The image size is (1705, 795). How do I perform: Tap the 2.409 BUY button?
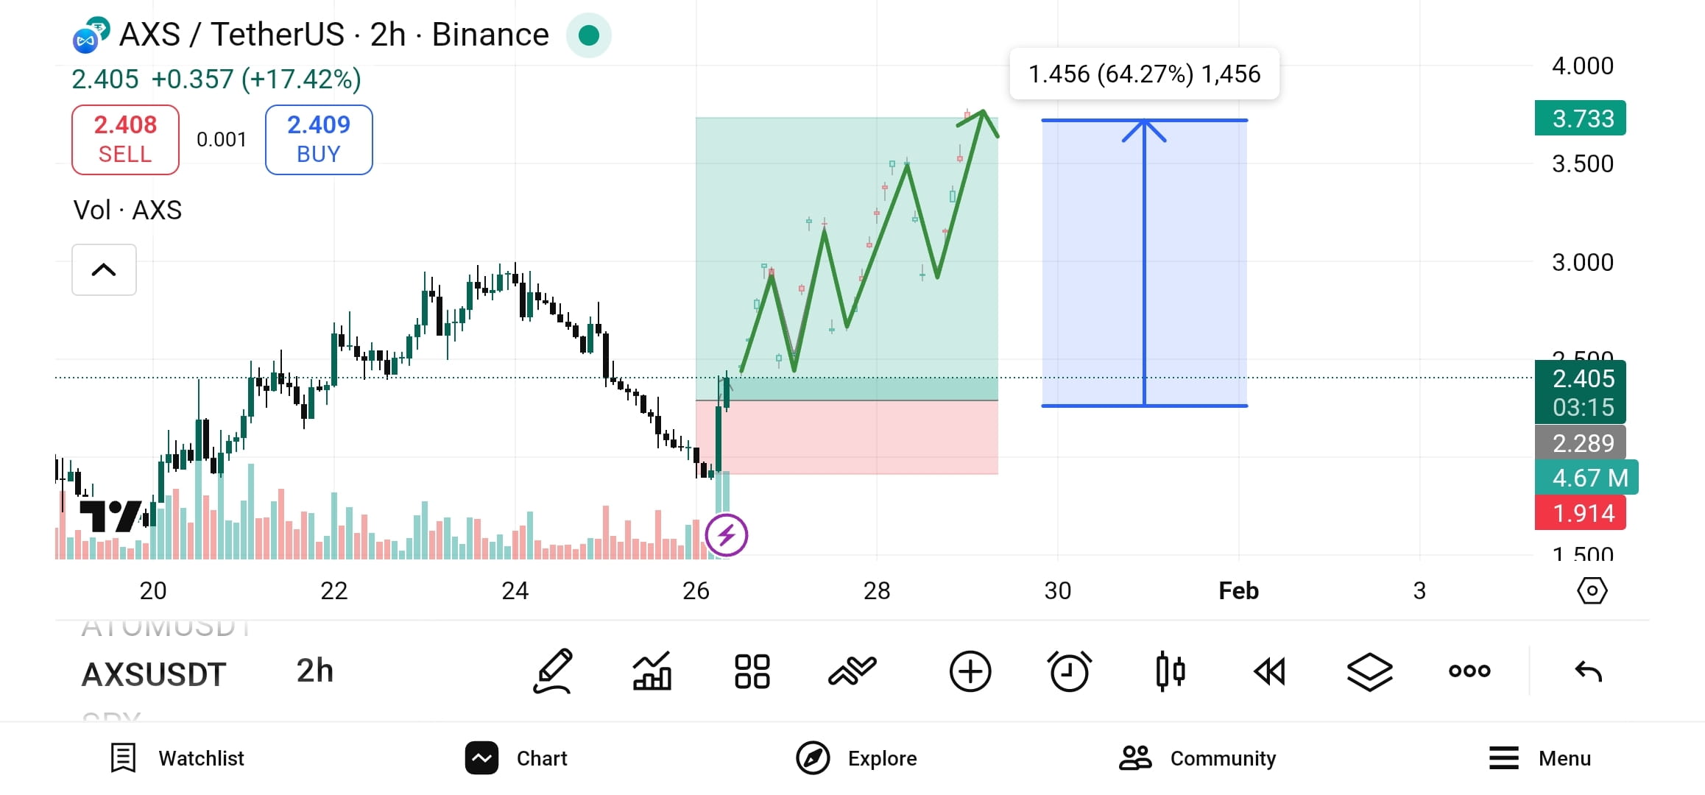pos(318,139)
